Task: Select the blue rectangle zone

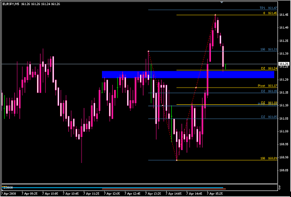Action: click(x=188, y=75)
